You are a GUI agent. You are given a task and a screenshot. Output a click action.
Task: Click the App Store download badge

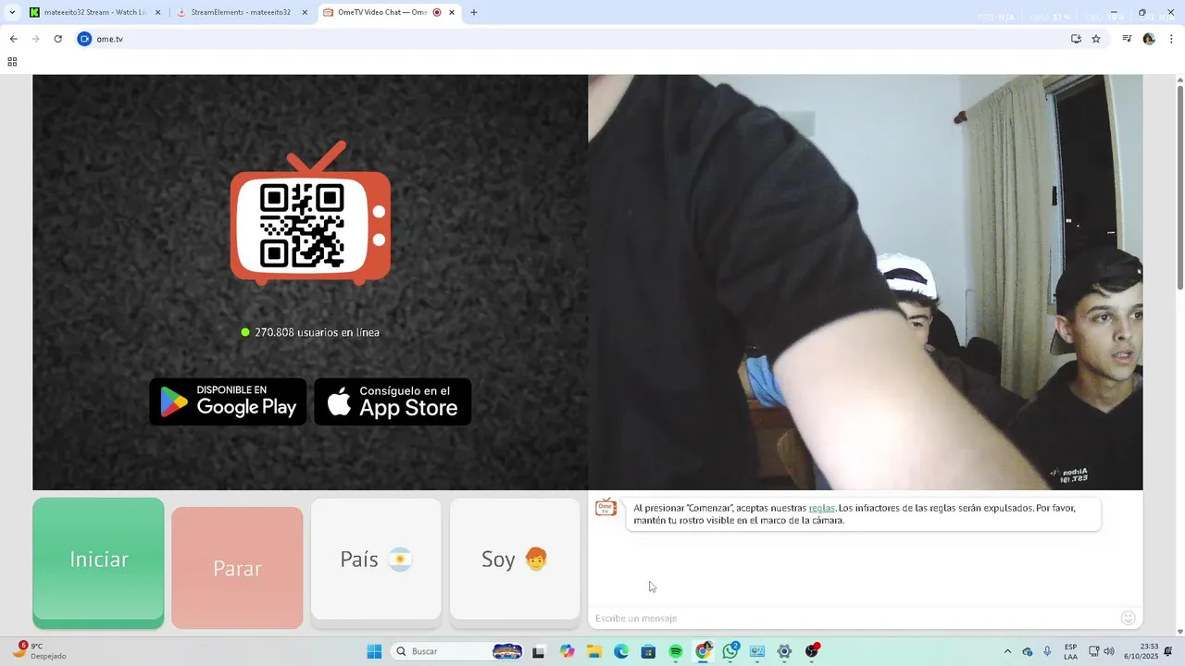pos(393,401)
